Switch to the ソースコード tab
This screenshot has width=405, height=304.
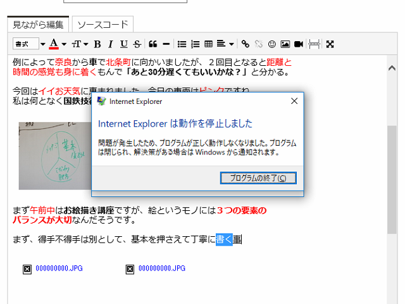(103, 25)
